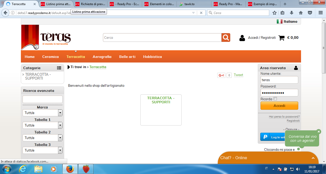
Task: Click the orange search magnifier button
Action: 226,38
